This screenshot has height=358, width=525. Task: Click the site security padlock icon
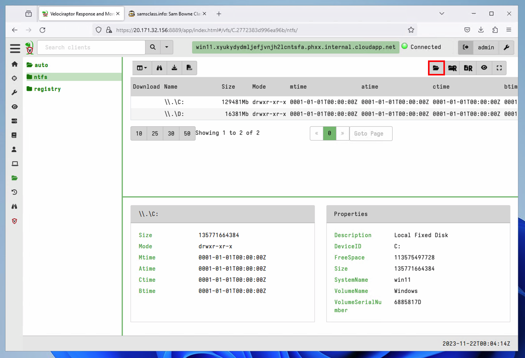109,30
